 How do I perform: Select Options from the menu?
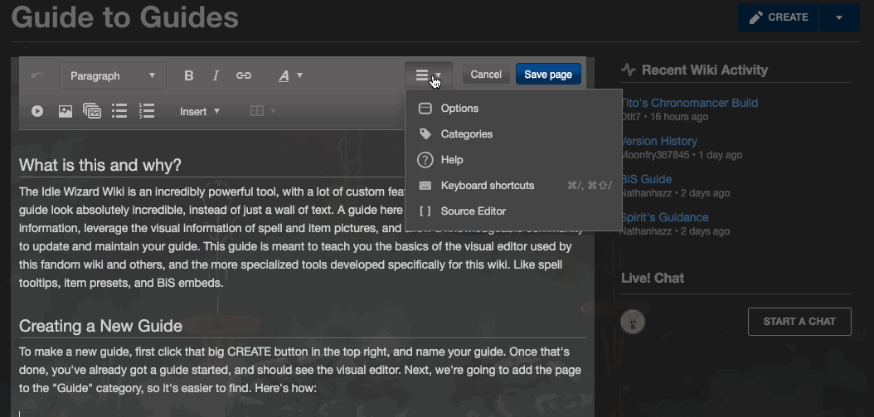513,108
